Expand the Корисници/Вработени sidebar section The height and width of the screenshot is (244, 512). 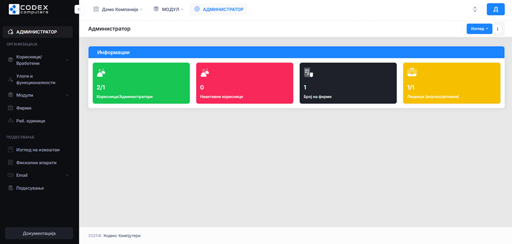(67, 60)
